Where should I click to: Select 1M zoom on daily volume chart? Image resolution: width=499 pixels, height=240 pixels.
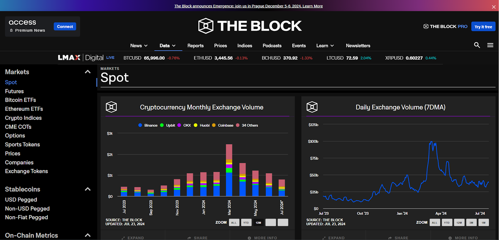coord(483,223)
